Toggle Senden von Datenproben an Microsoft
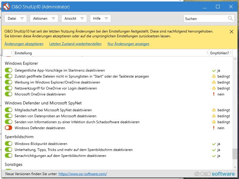This screenshot has height=179, width=239. click(x=8, y=116)
